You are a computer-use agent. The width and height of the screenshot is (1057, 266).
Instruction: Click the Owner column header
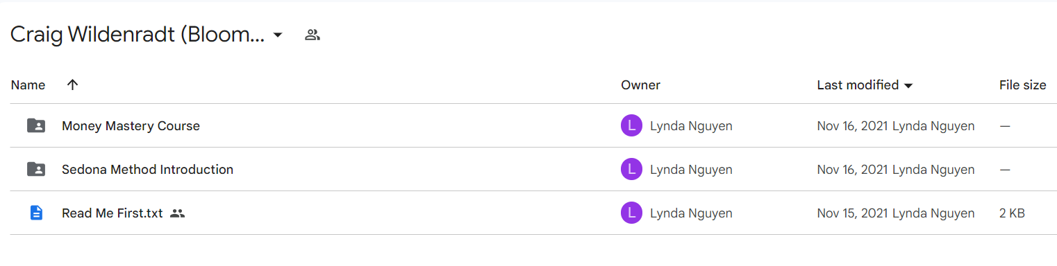pyautogui.click(x=640, y=85)
